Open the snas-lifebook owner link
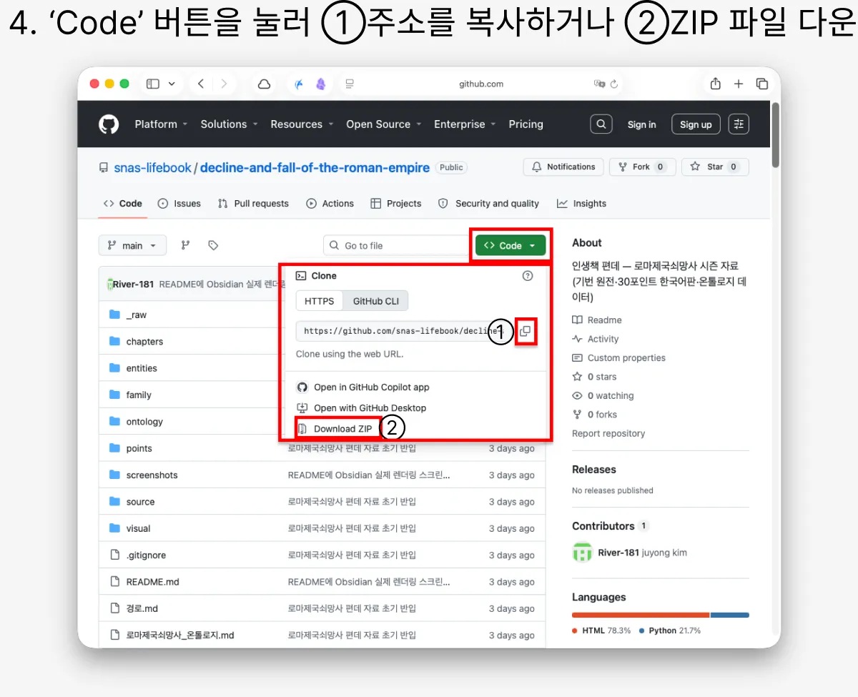Screen dimensions: 858x697 click(152, 168)
